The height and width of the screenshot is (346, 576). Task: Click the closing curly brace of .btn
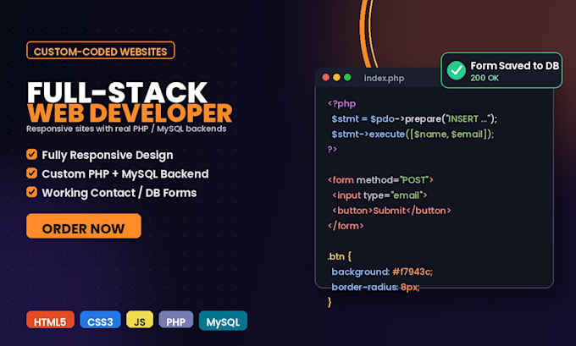click(330, 302)
